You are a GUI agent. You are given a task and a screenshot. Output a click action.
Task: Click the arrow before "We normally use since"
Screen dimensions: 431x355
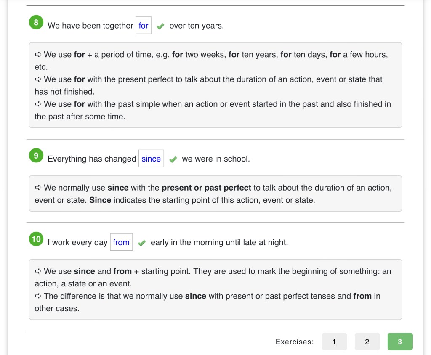38,188
